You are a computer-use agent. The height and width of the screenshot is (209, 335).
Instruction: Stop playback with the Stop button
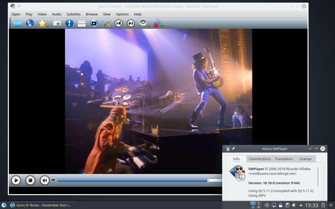[x=30, y=180]
